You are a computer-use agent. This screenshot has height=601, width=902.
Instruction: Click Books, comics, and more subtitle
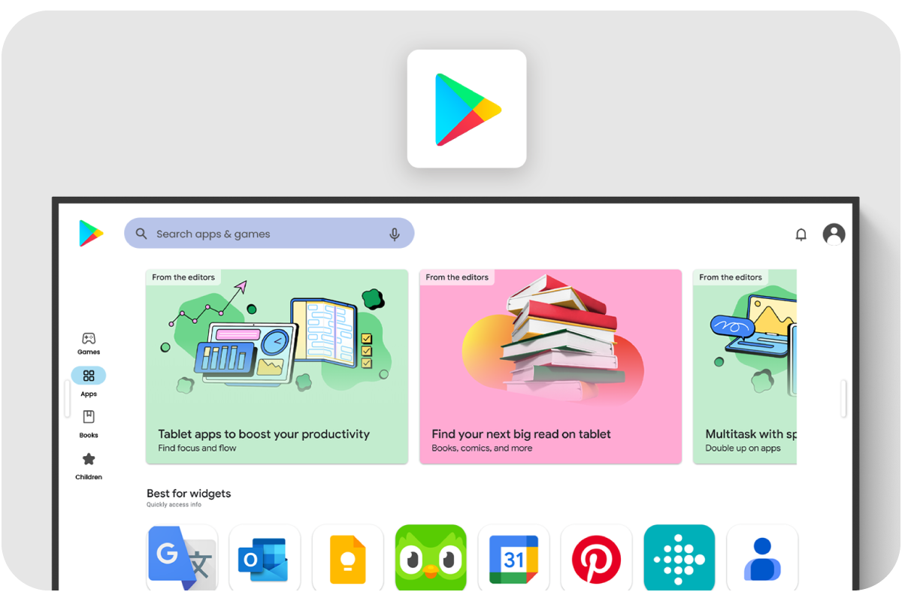482,448
